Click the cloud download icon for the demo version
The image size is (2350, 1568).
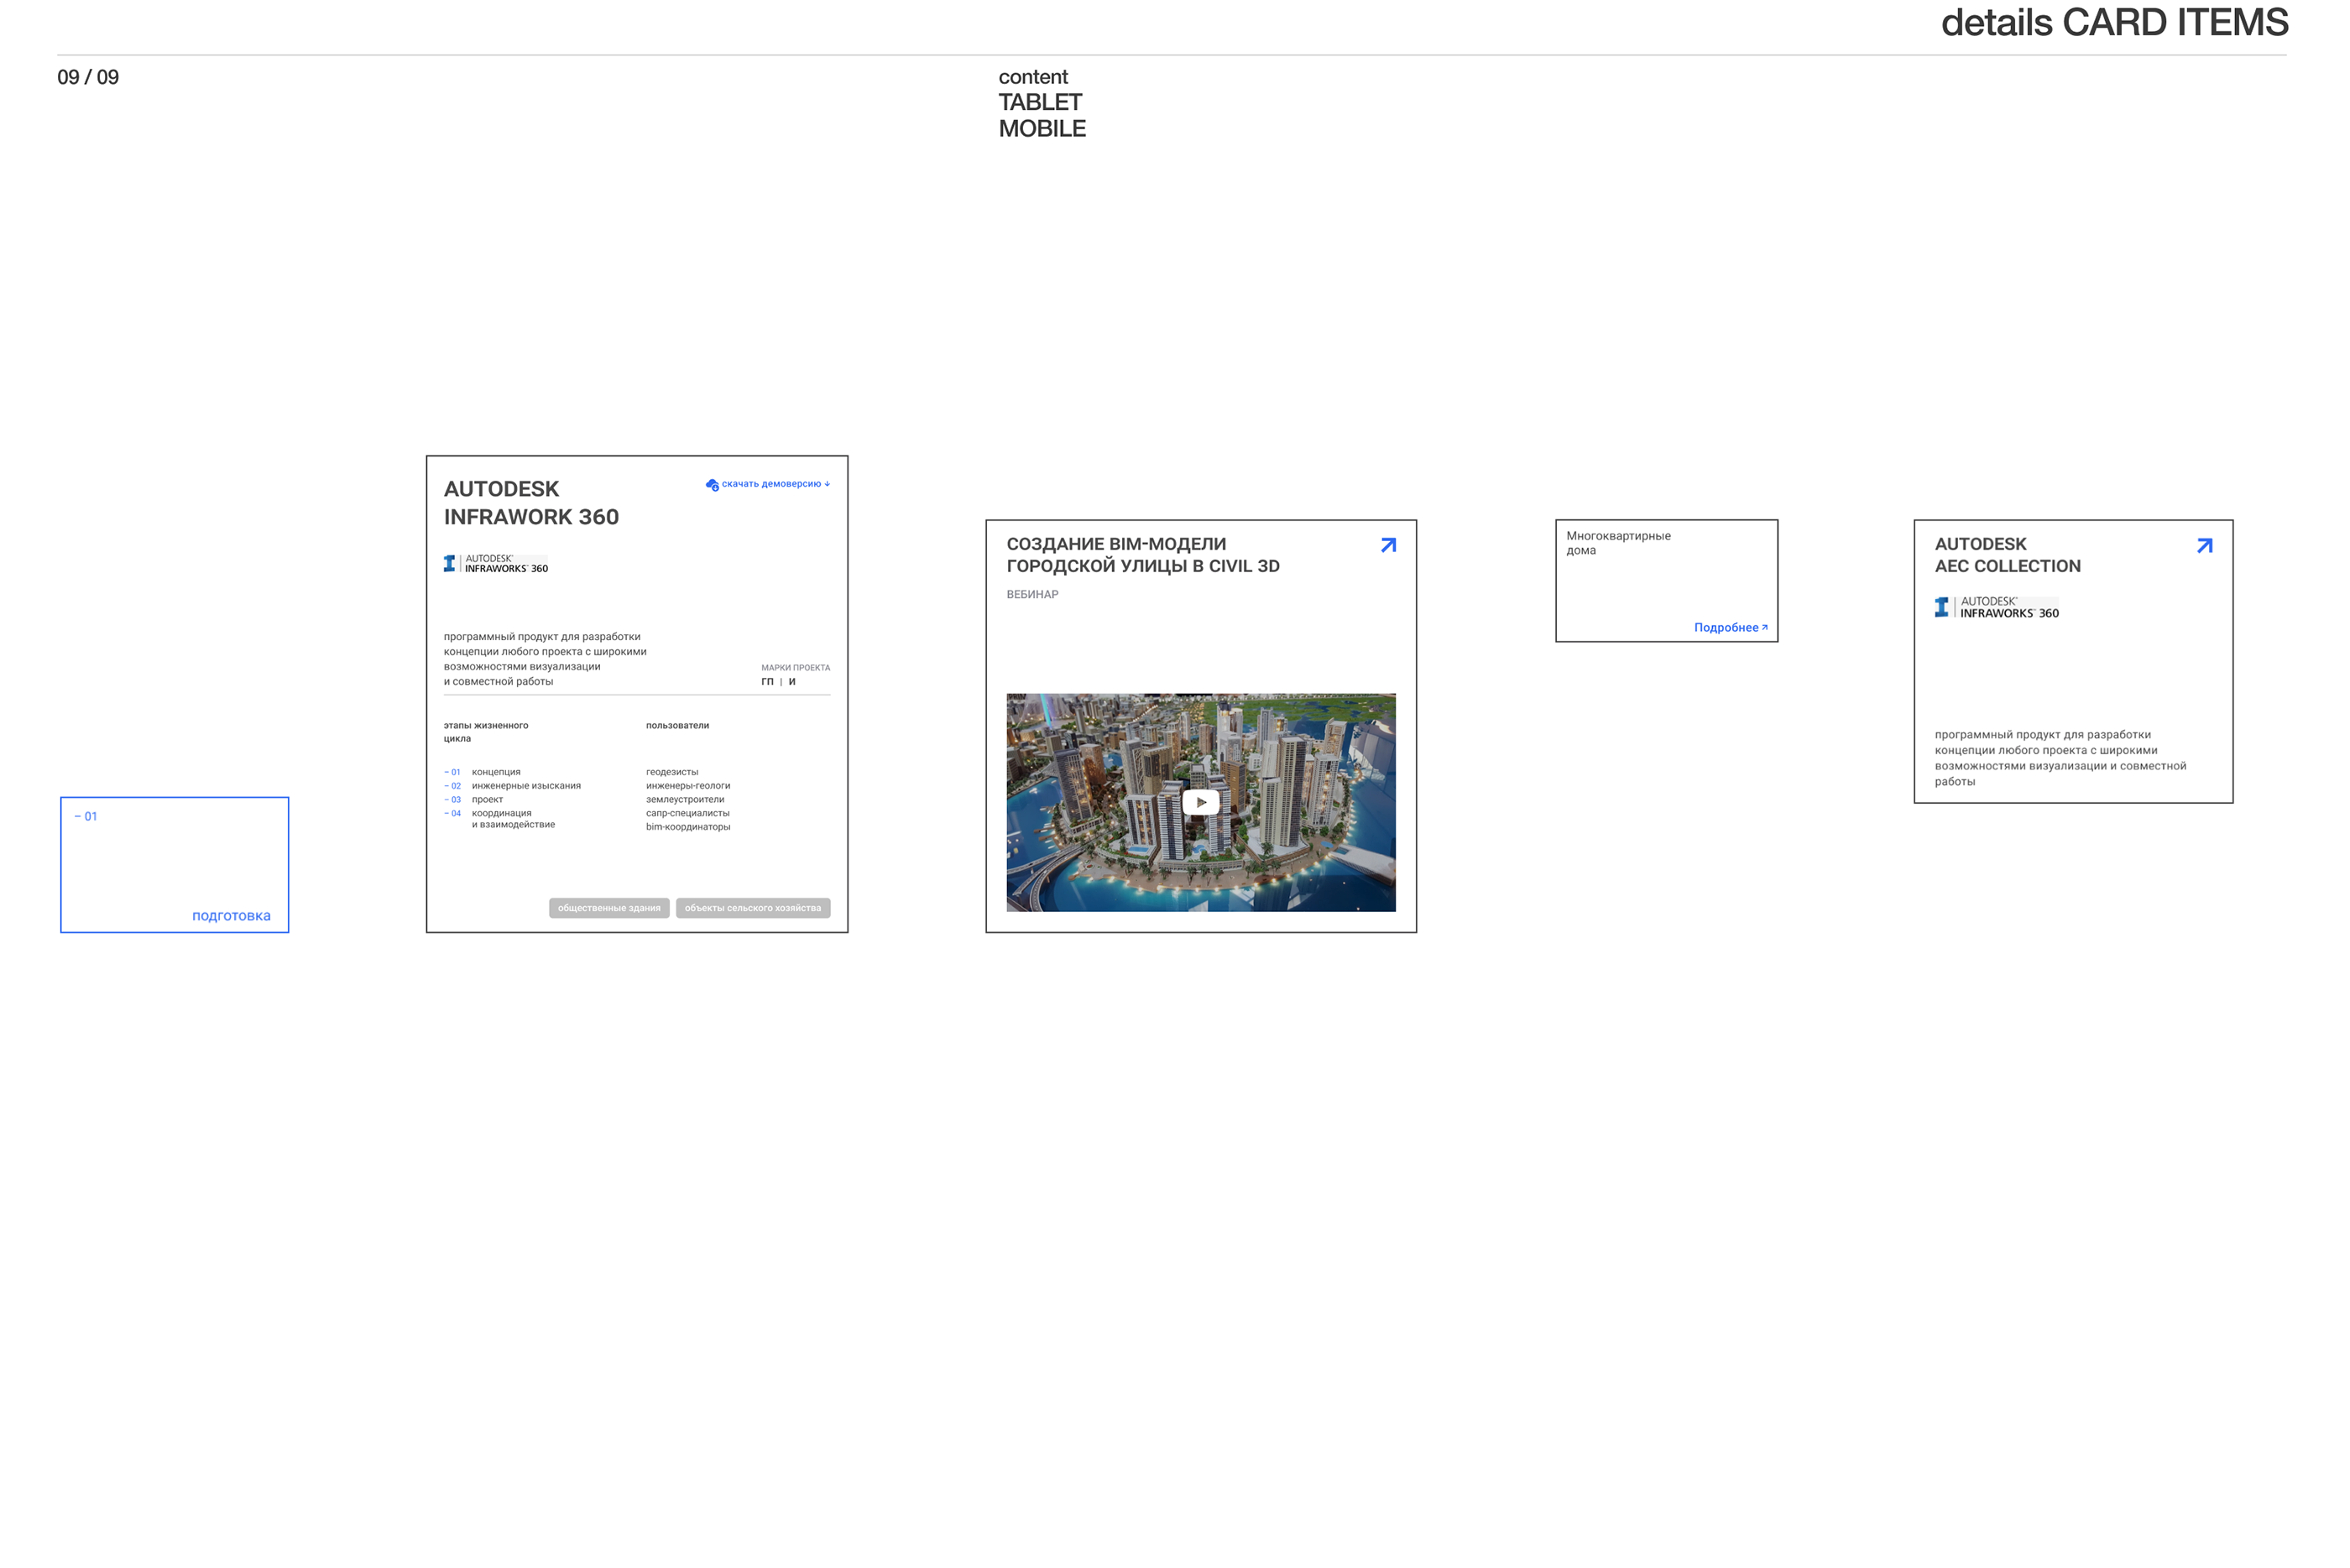[712, 485]
